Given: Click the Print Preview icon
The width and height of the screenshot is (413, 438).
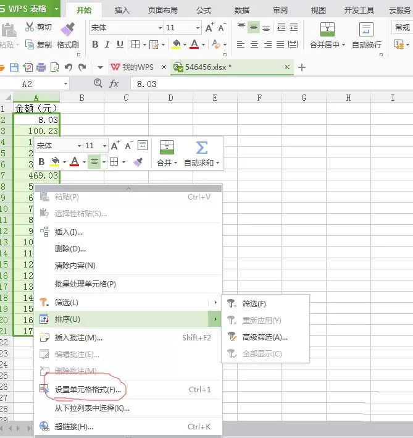Looking at the screenshot, I should point(54,67).
